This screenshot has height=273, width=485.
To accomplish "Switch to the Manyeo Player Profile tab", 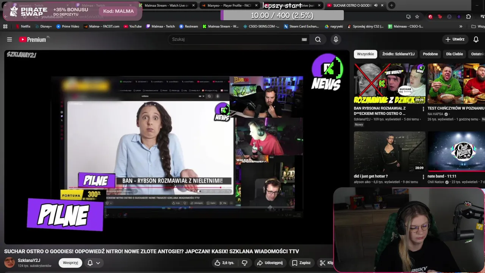I will pyautogui.click(x=229, y=5).
